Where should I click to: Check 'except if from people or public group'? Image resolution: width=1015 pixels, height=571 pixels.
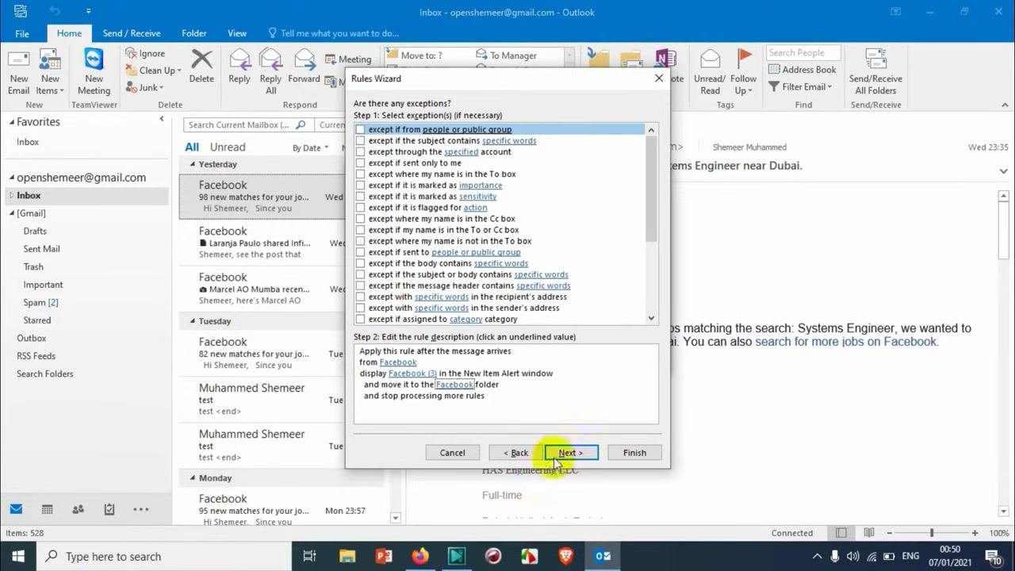tap(360, 129)
